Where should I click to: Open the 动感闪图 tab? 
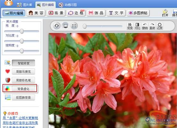pos(68,5)
